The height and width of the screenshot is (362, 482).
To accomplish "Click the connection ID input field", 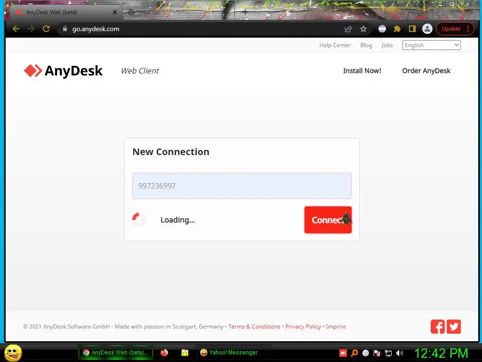I will [x=242, y=186].
